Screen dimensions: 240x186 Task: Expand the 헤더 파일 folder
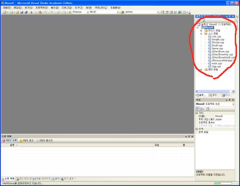pyautogui.click(x=201, y=70)
